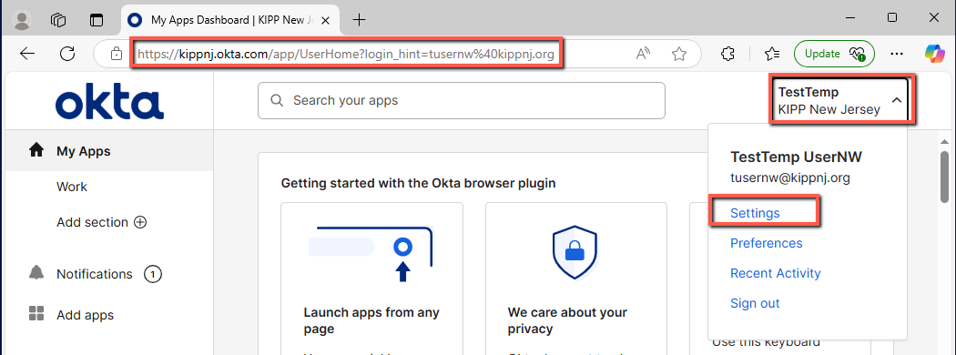Image resolution: width=956 pixels, height=355 pixels.
Task: Close the My Apps Dashboard tab
Action: coord(326,20)
